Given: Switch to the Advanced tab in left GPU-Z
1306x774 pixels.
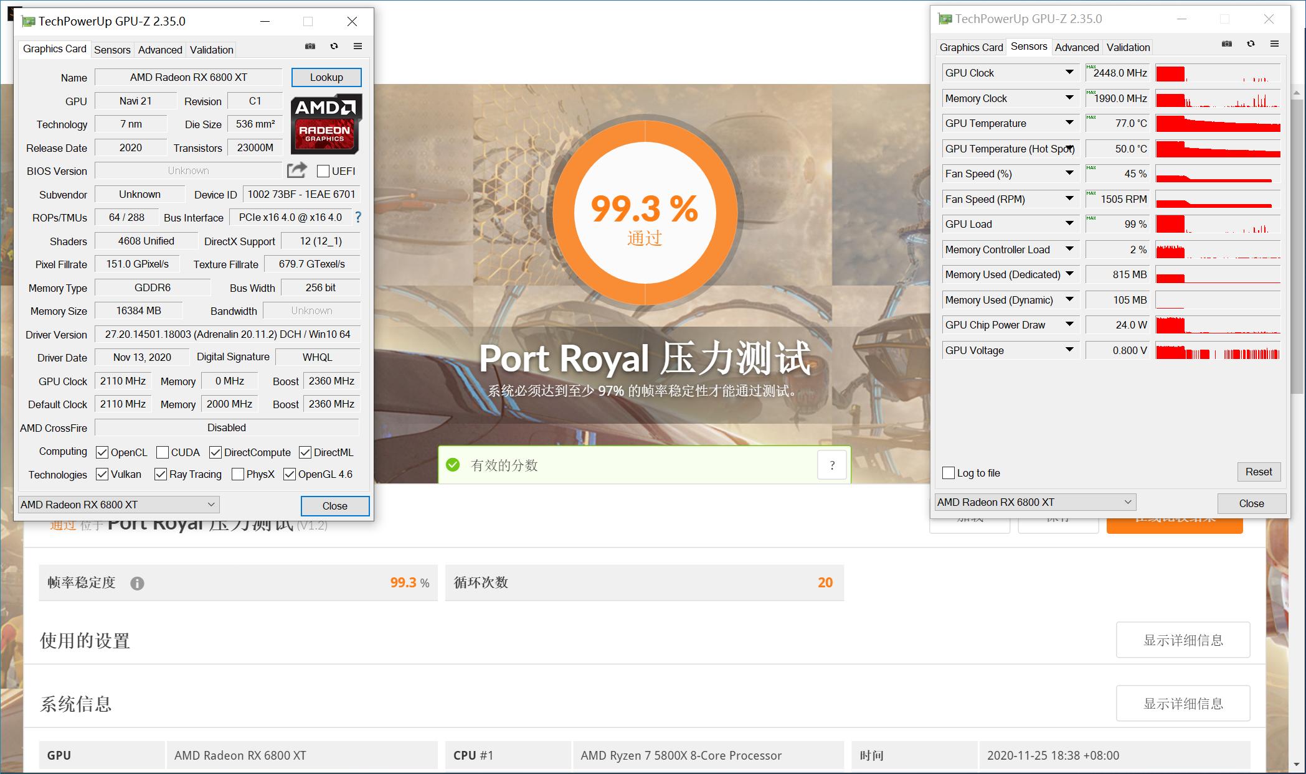Looking at the screenshot, I should pos(159,49).
